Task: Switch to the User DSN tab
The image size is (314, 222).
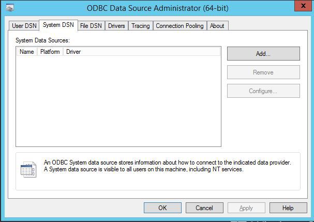Action: point(24,26)
